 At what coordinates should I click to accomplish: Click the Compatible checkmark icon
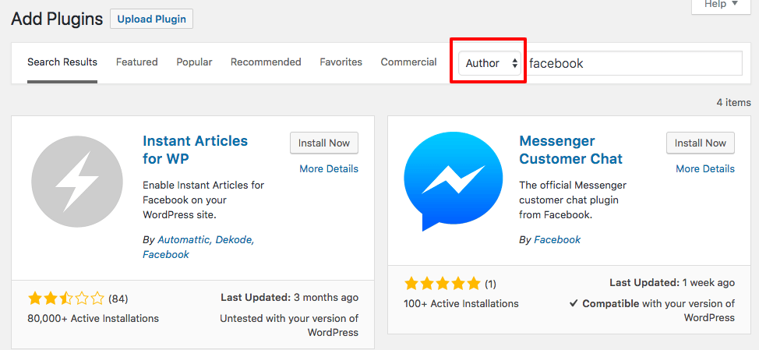tap(574, 303)
